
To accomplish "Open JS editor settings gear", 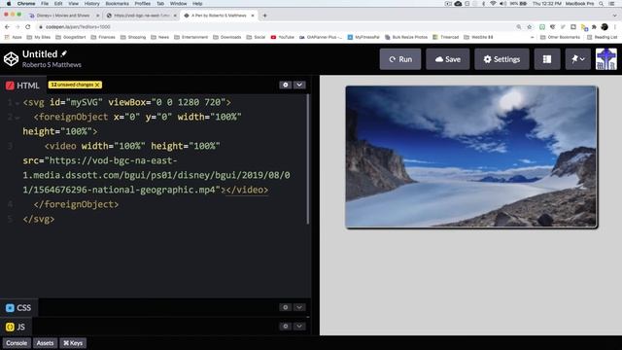I will click(285, 327).
